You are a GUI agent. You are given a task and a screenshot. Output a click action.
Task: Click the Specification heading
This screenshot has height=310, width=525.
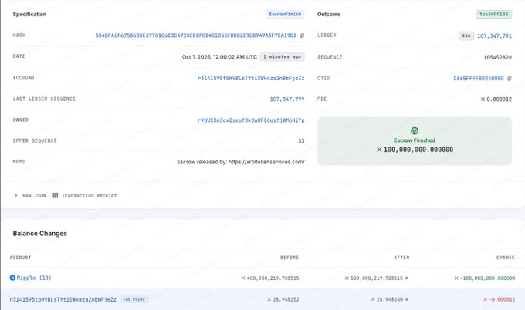tap(29, 14)
